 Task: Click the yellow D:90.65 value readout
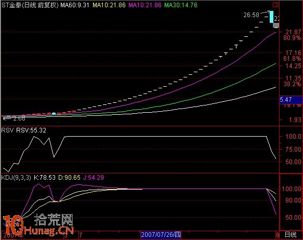click(69, 178)
